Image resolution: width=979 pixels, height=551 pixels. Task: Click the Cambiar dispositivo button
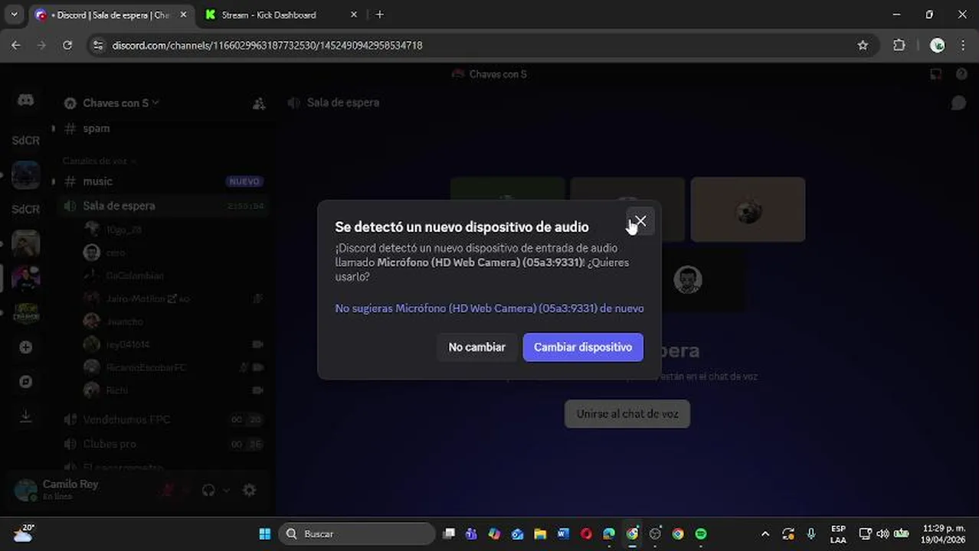pos(583,347)
